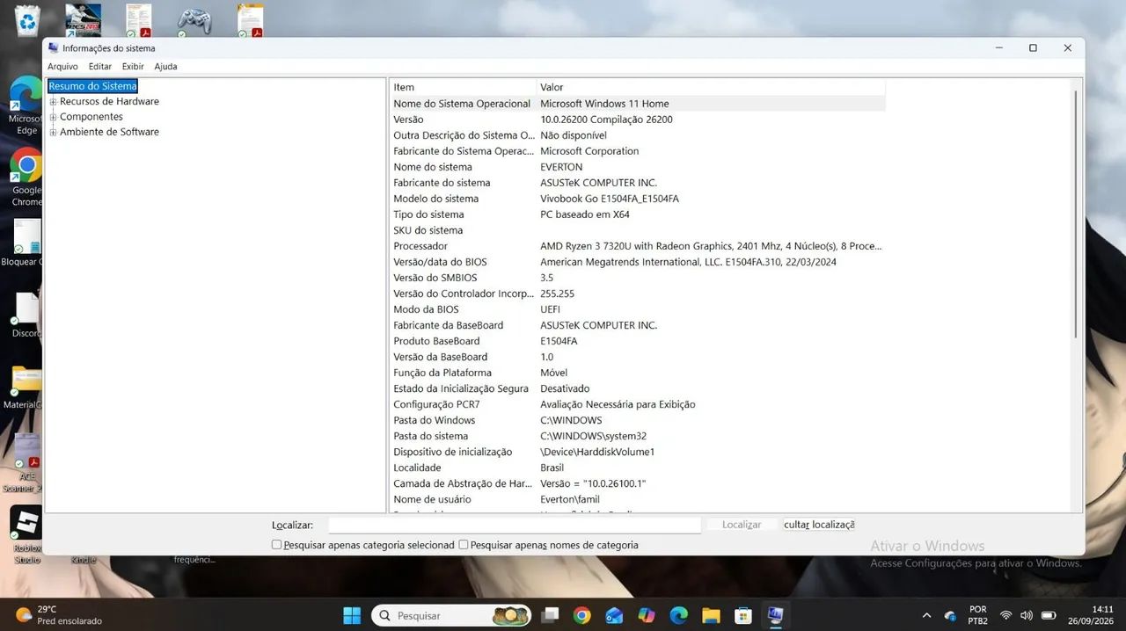Open Outlook mail from the taskbar
The height and width of the screenshot is (631, 1126).
point(614,615)
